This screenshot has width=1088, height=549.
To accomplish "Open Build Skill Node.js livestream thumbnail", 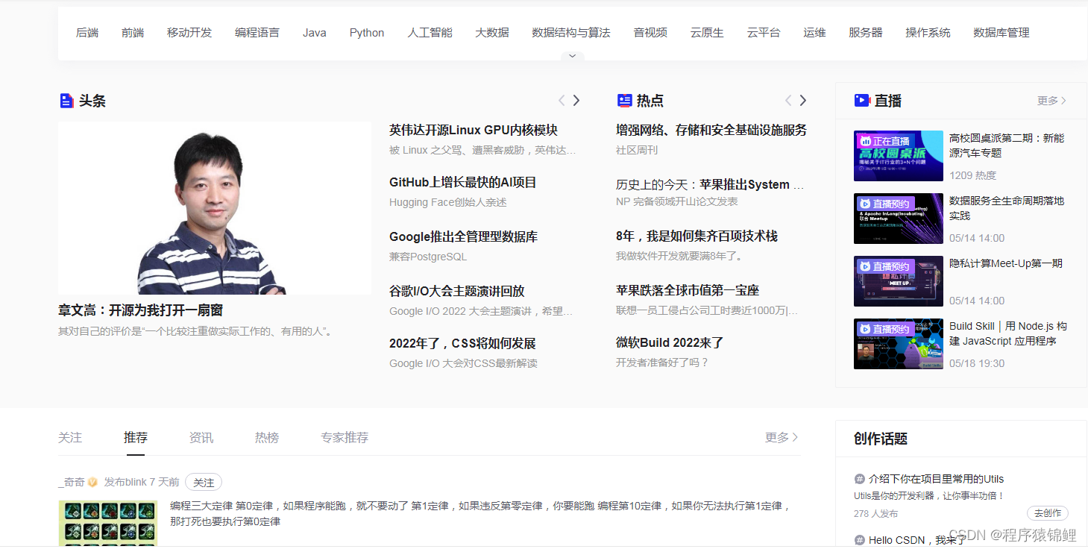I will coord(899,344).
